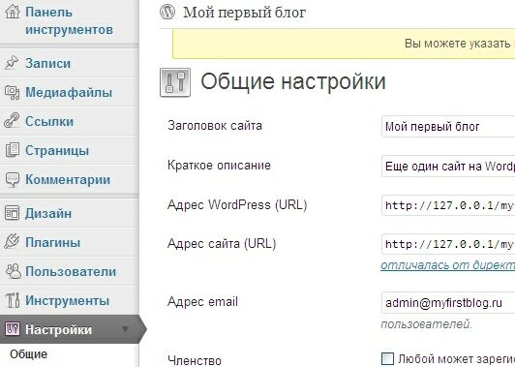
Task: Click the yellow notice starting Вы можете указать
Action: point(344,44)
